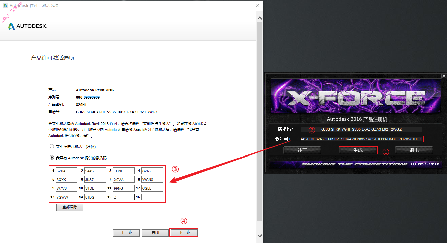Click the 请求码 request code field in X-Force
Screen dimensions: 447x243
(361, 129)
